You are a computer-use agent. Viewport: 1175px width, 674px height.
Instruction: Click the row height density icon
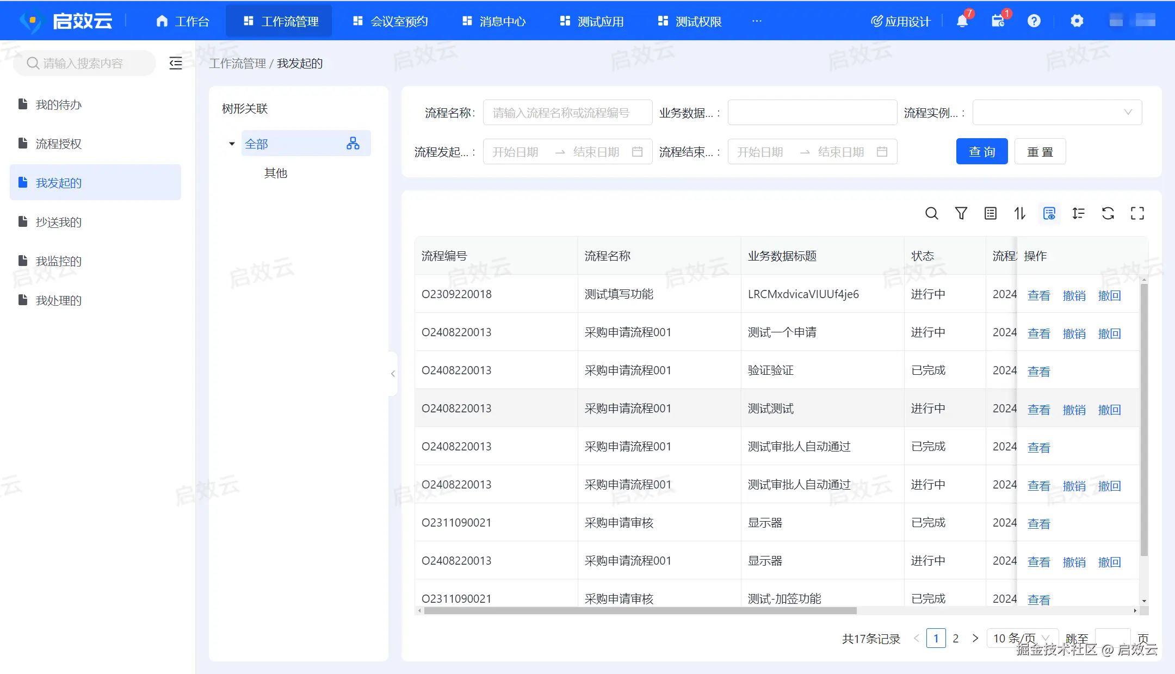[1078, 213]
